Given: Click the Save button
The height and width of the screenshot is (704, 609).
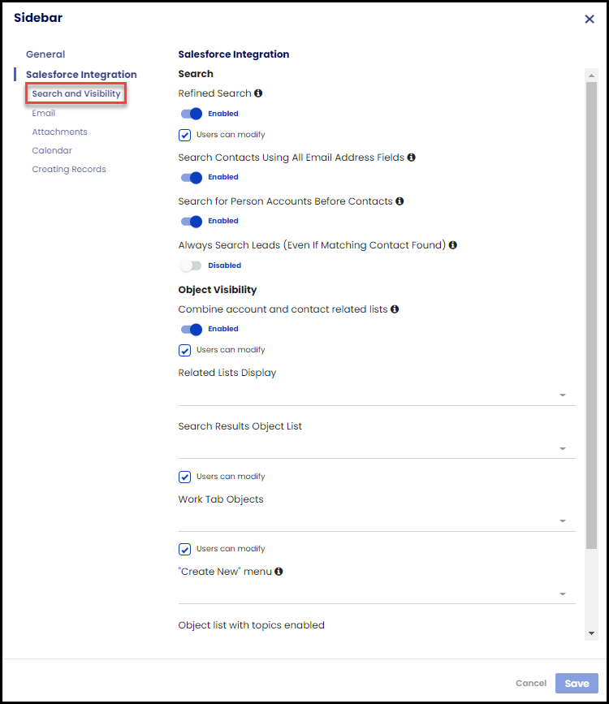Looking at the screenshot, I should (577, 683).
